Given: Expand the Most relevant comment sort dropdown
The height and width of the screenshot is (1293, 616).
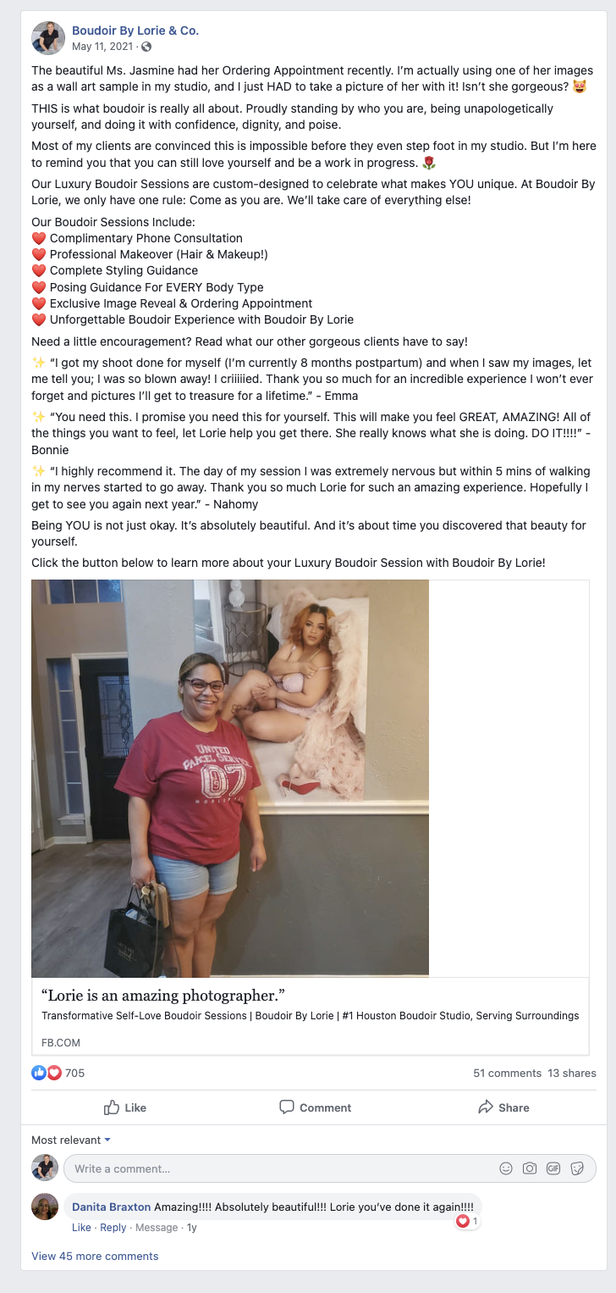Looking at the screenshot, I should pos(71,1140).
